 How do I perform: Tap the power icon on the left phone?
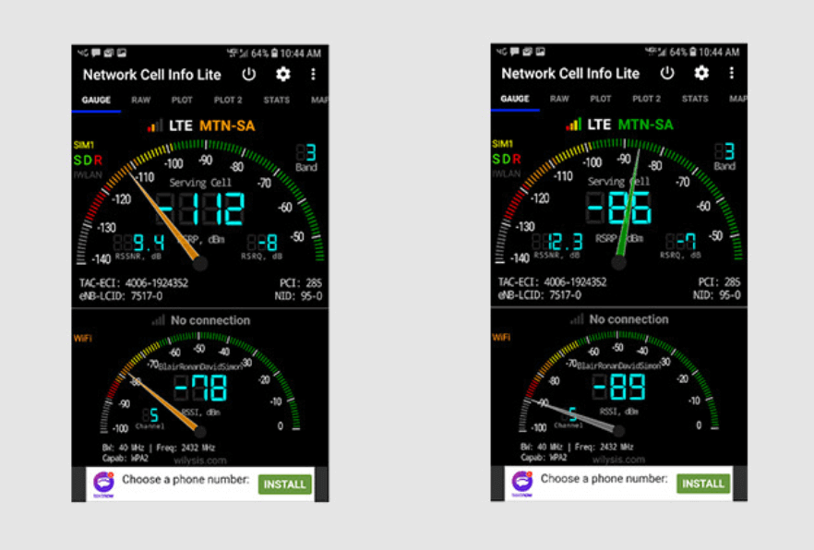point(248,75)
